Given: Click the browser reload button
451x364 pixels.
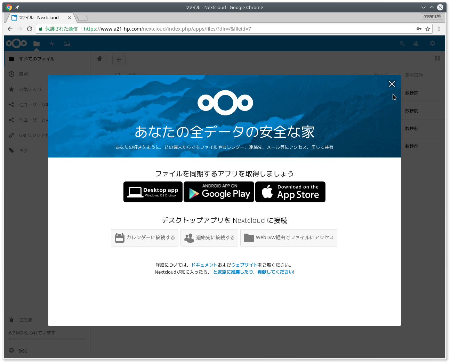Looking at the screenshot, I should click(x=30, y=29).
